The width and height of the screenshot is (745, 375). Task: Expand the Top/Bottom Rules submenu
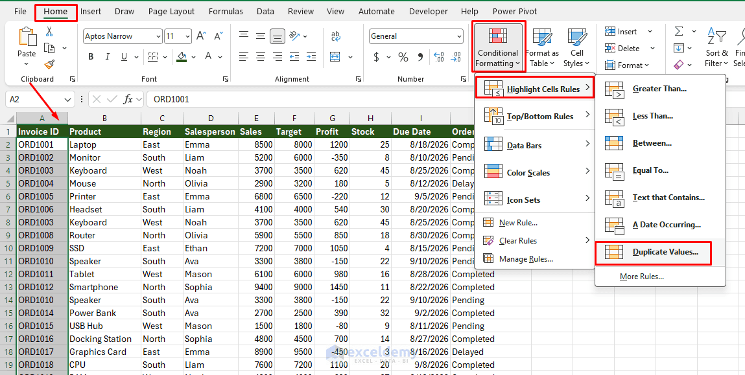tap(535, 117)
